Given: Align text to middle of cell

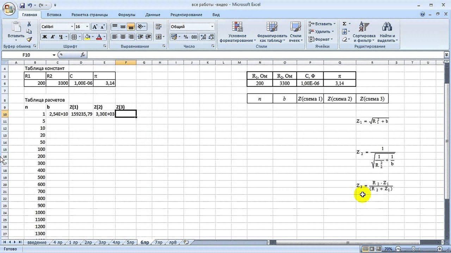Looking at the screenshot, I should pyautogui.click(x=123, y=27).
